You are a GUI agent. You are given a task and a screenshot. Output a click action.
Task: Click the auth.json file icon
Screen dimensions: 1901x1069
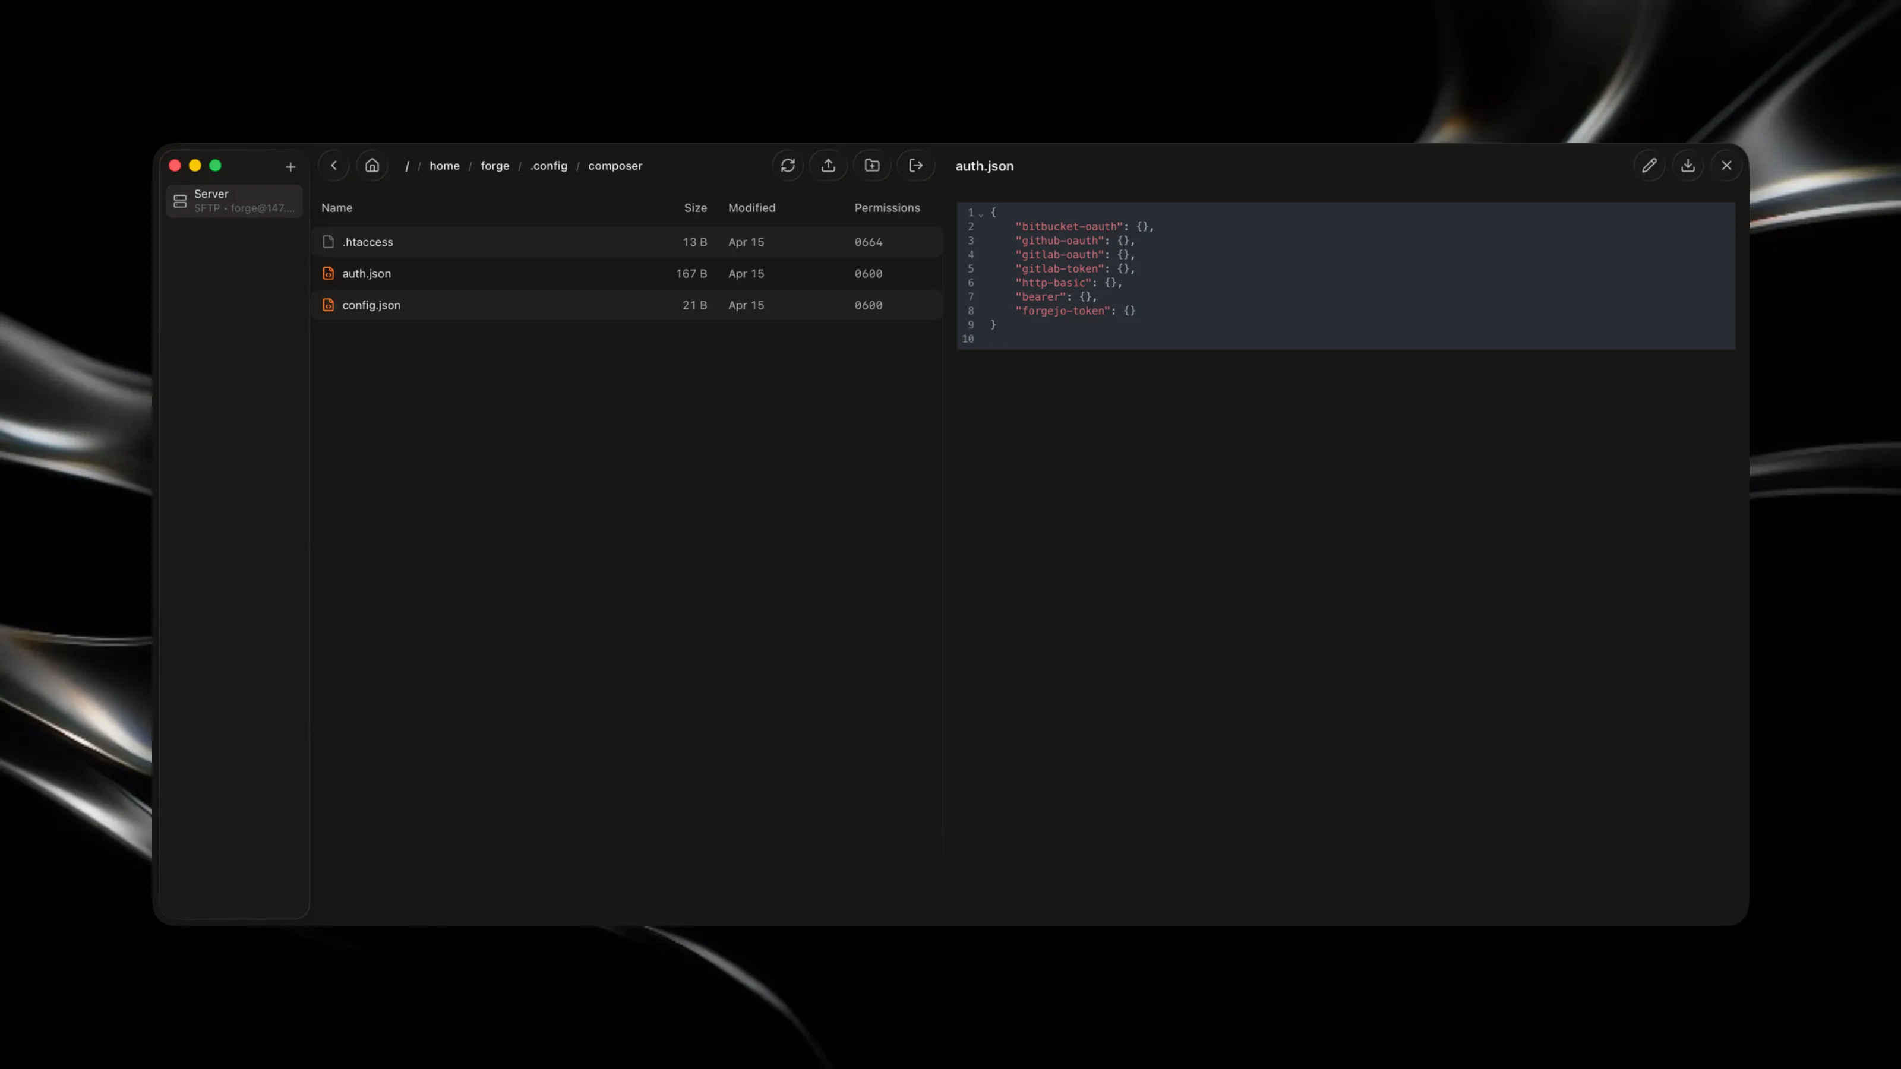pos(329,273)
